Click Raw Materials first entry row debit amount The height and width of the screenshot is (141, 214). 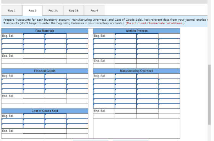[34, 41]
